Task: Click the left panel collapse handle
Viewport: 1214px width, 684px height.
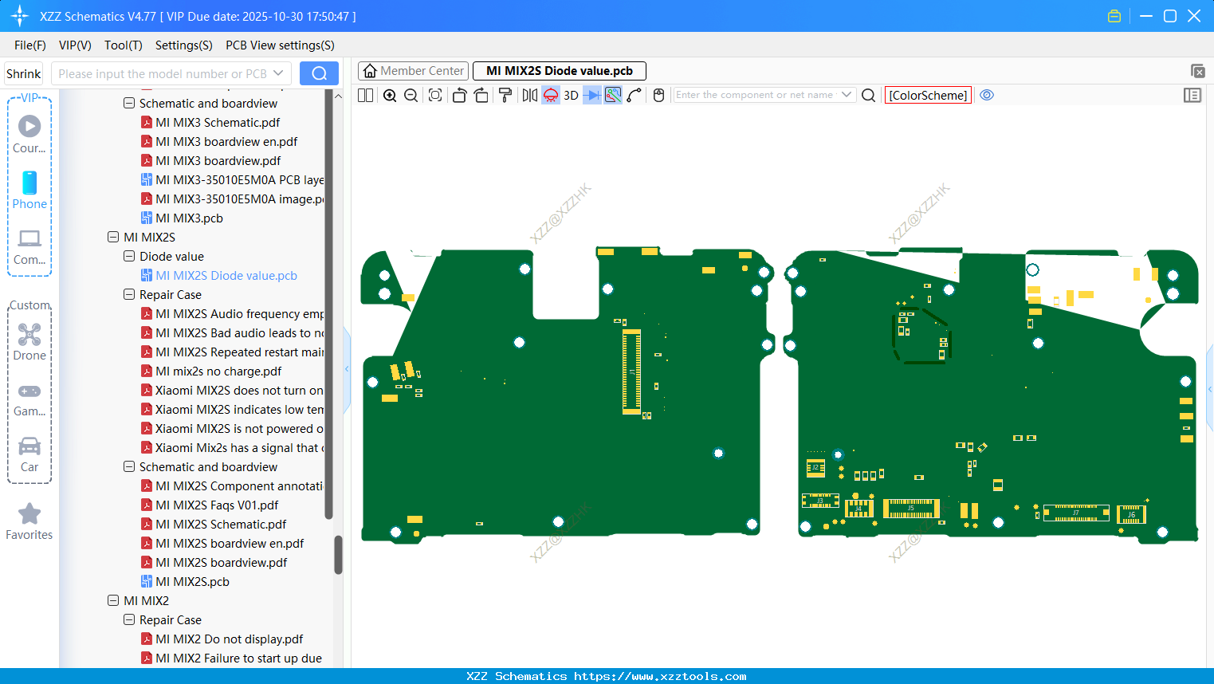Action: (x=347, y=369)
